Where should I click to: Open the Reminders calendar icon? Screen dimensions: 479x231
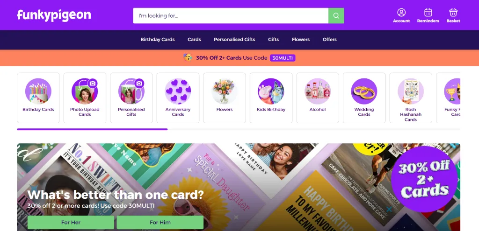point(428,15)
